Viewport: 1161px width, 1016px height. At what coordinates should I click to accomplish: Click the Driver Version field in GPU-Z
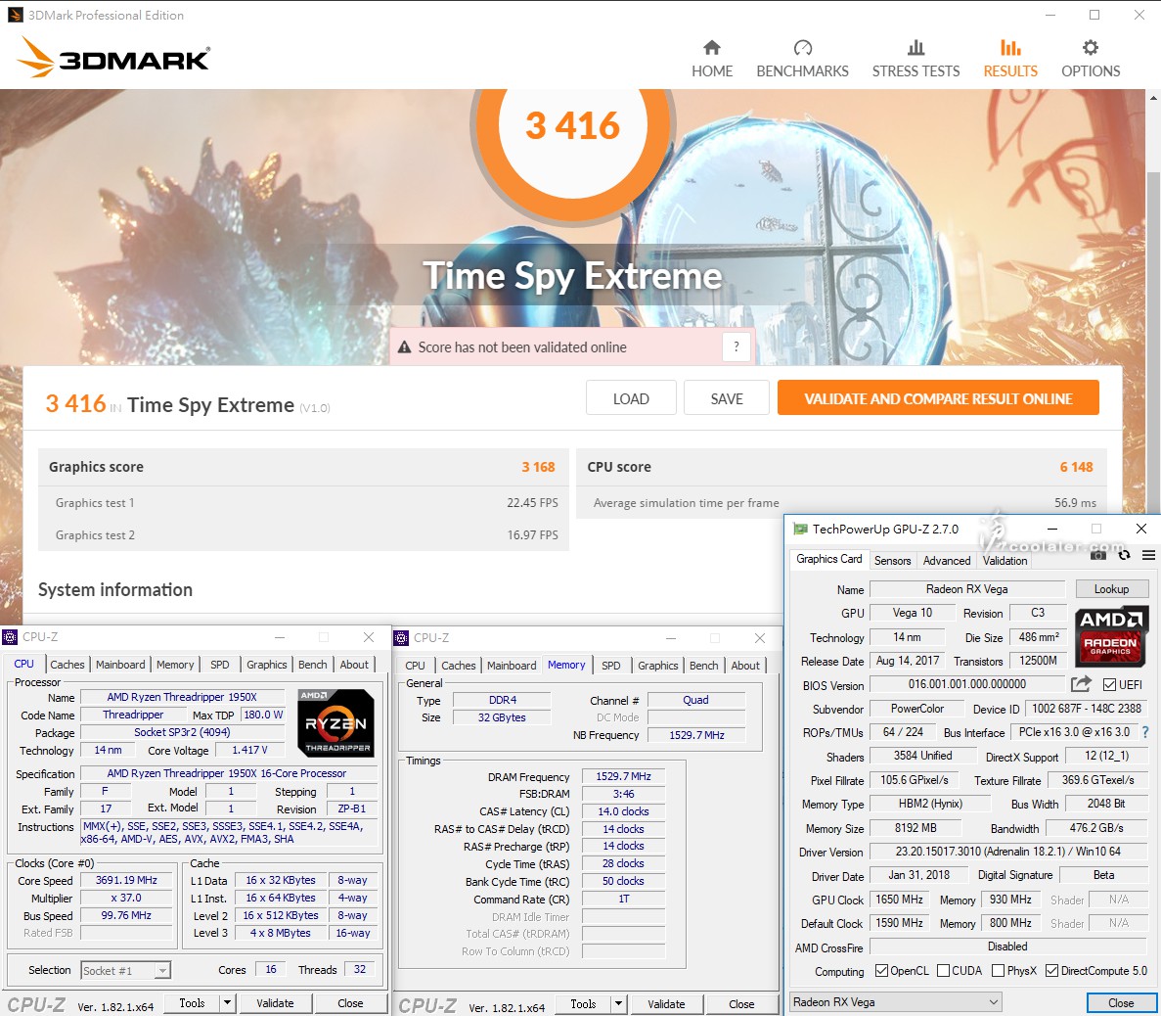(1007, 852)
